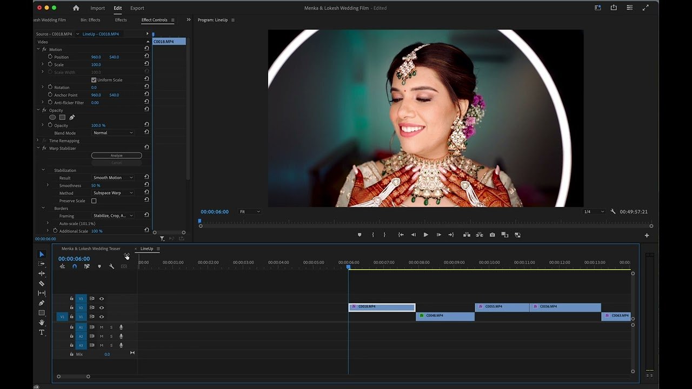Click the pen mask icon under Opacity
Viewport: 692px width, 389px height.
[x=72, y=117]
